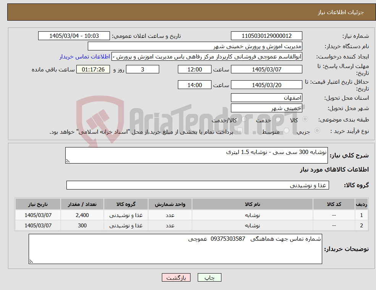Click quantity cell 2,400

click(82, 215)
